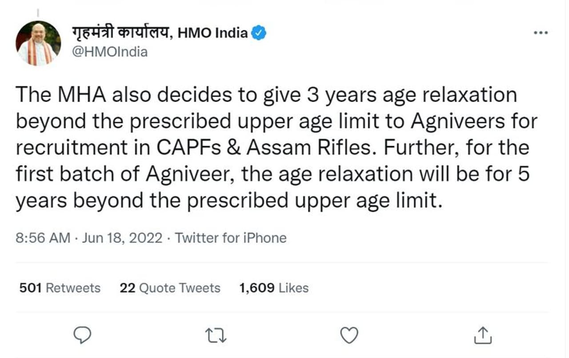Click the Jun 18, 2022 date
The height and width of the screenshot is (358, 569).
122,238
